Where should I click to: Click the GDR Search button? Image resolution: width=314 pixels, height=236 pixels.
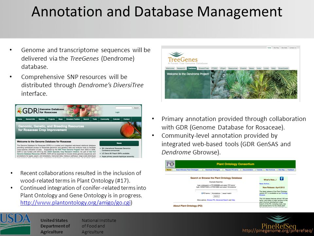[x=136, y=108]
